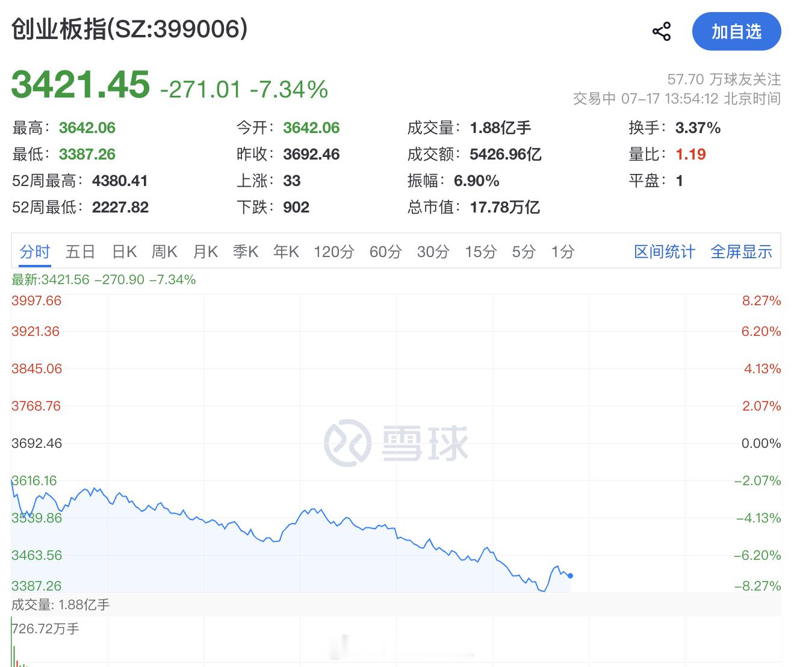
Task: Click 成交额 value 5426.96亿
Action: click(506, 154)
